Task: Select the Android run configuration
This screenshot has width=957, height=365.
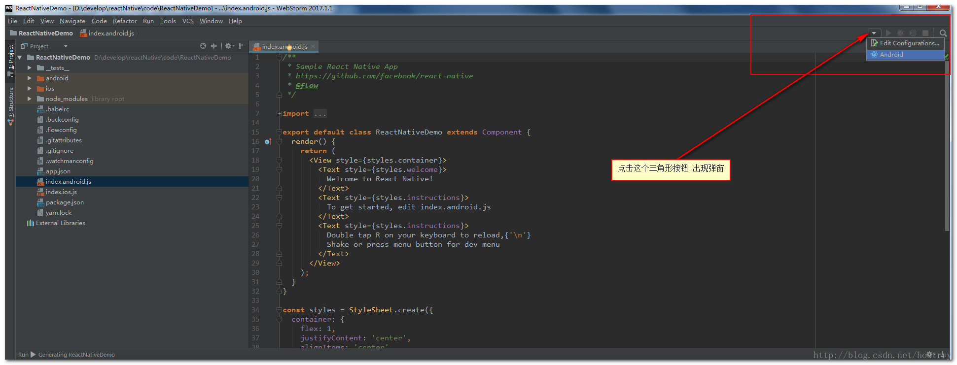Action: pos(905,55)
